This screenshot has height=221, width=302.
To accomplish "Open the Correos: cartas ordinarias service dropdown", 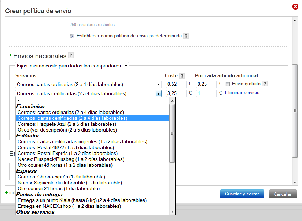I will [x=88, y=84].
